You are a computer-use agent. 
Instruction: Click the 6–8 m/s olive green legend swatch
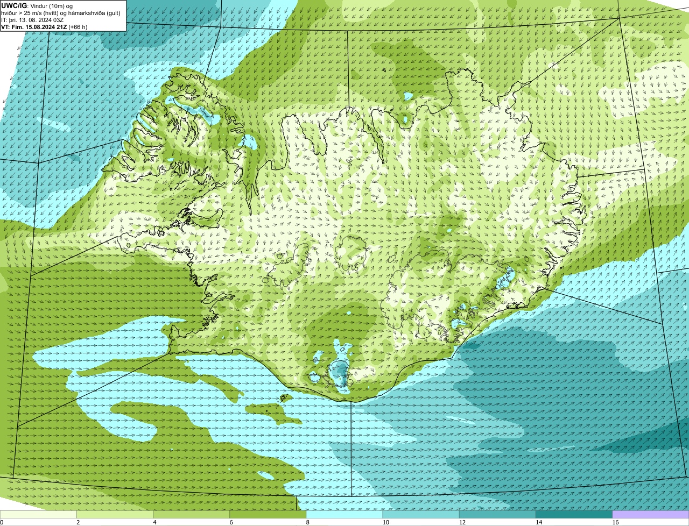coord(268,514)
